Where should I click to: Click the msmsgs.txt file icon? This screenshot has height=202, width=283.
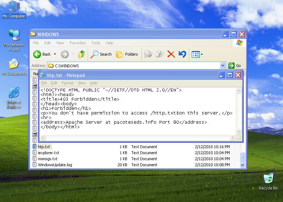(34, 159)
